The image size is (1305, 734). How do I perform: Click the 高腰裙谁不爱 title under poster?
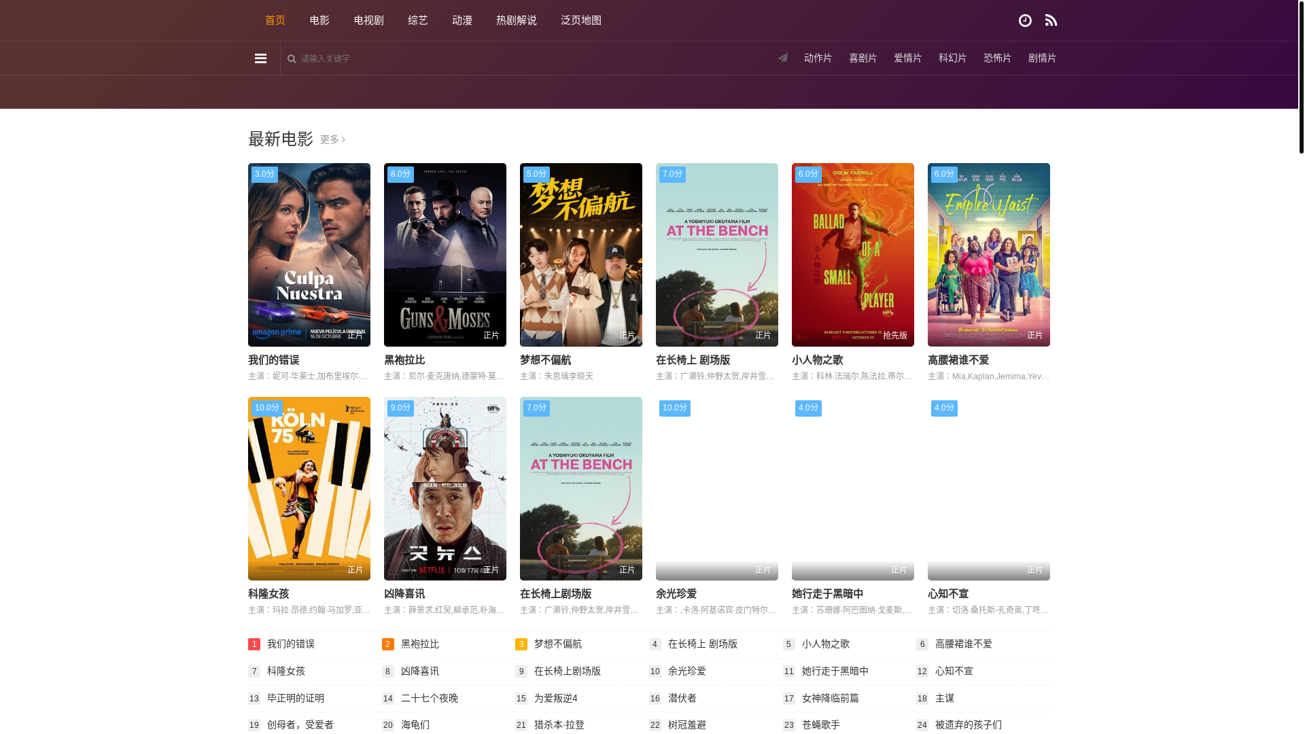(958, 360)
